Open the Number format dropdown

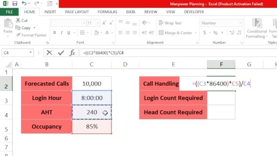pyautogui.click(x=240, y=23)
